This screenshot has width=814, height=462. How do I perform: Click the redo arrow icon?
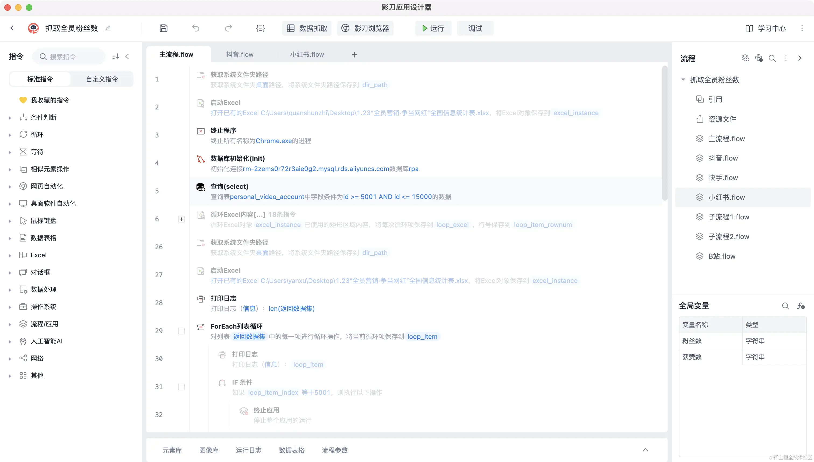tap(228, 28)
